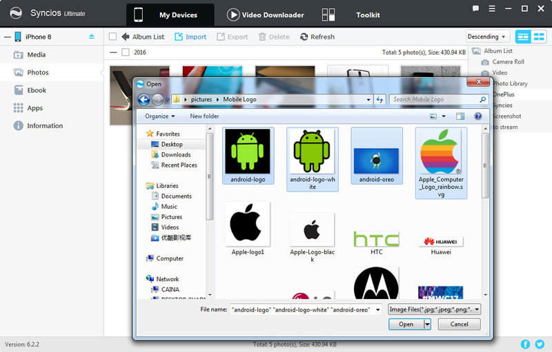Click the search magnifier icon
The width and height of the screenshot is (552, 352).
coord(482,99)
